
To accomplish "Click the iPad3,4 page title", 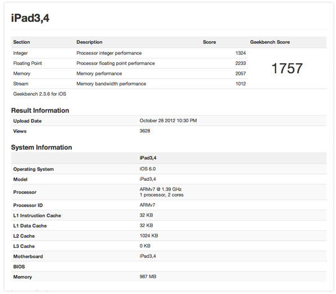I will tap(30, 18).
